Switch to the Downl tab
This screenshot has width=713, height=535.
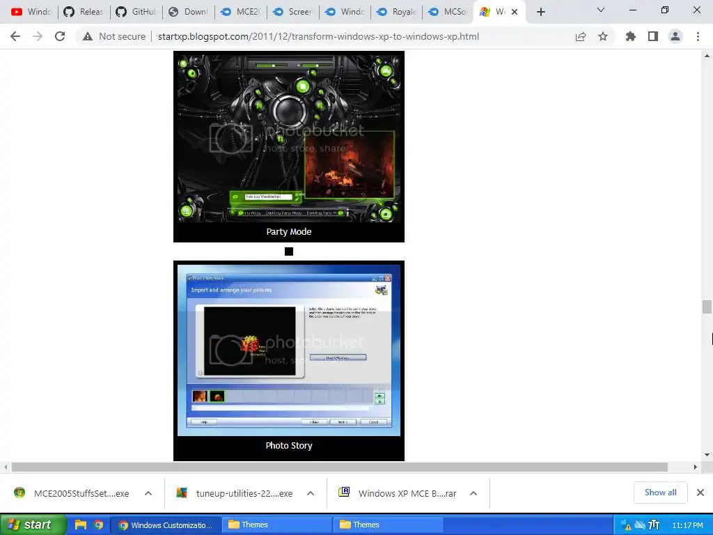click(x=188, y=12)
